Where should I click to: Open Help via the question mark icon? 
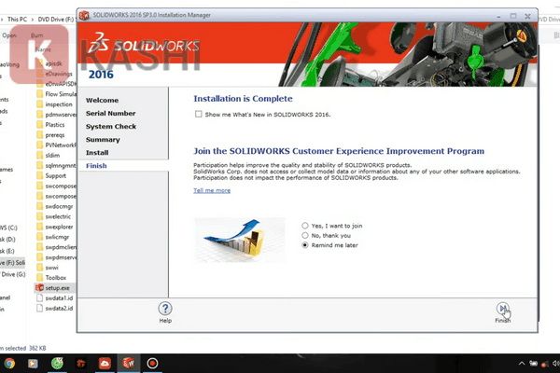tap(165, 309)
